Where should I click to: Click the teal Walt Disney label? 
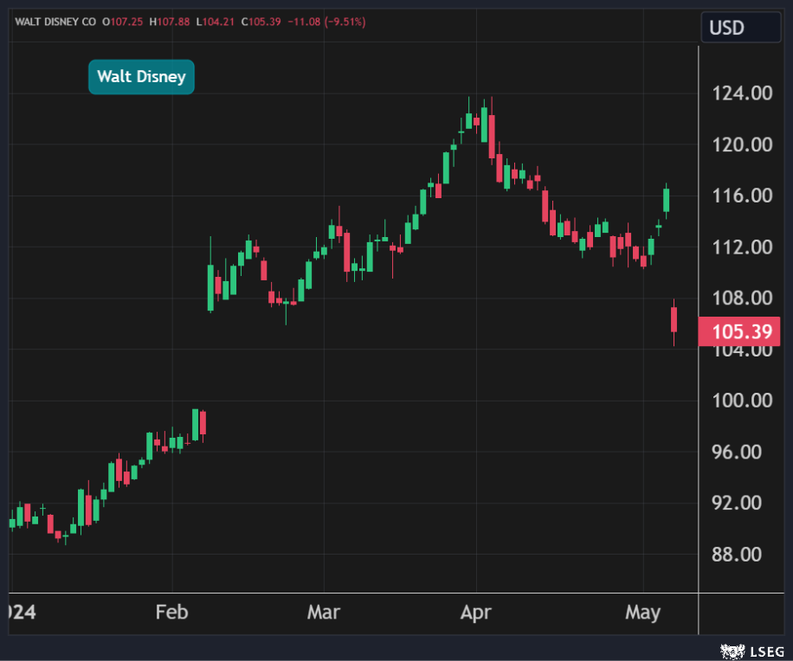point(141,77)
